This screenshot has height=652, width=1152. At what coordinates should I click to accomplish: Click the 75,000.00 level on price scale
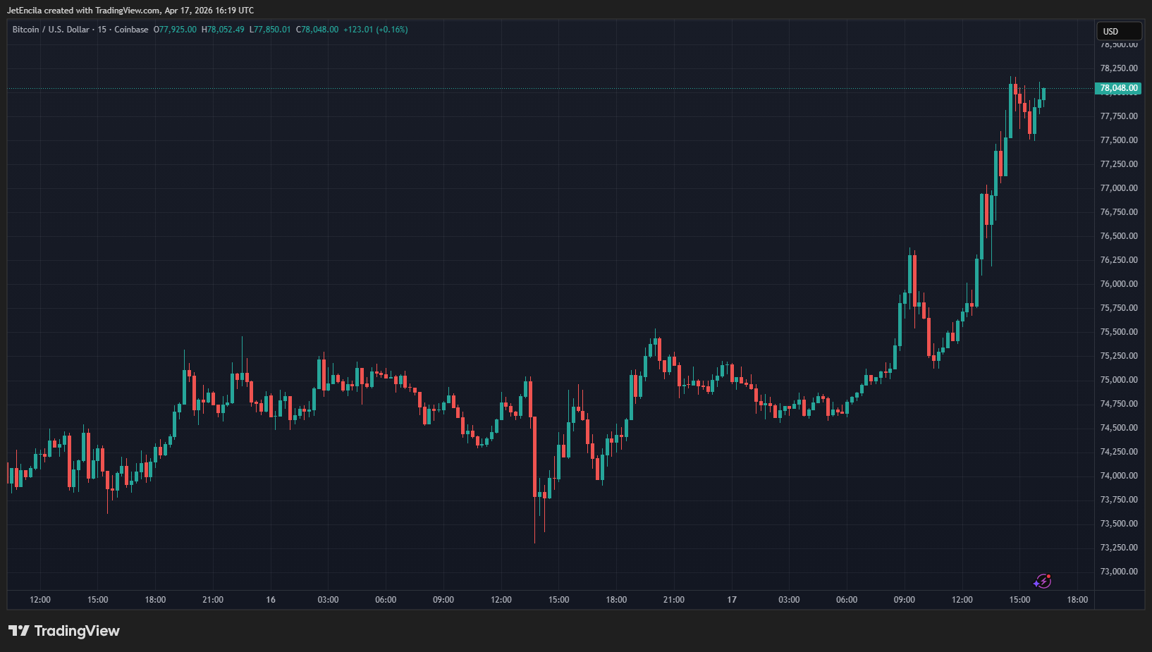1118,380
